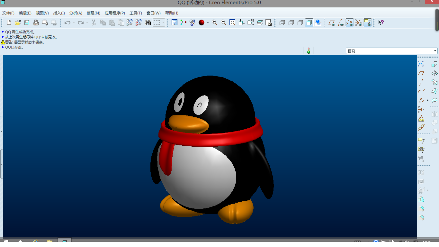Cut selection with scissors icon
This screenshot has width=439, height=247.
point(94,23)
